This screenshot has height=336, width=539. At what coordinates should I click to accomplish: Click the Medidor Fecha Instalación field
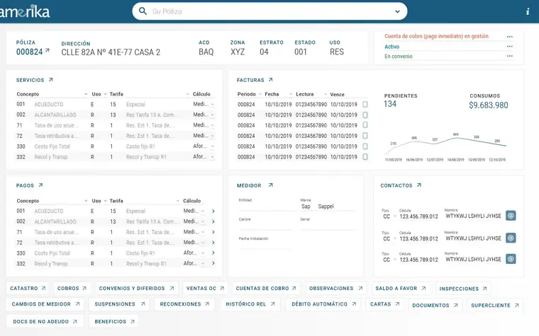click(x=265, y=243)
